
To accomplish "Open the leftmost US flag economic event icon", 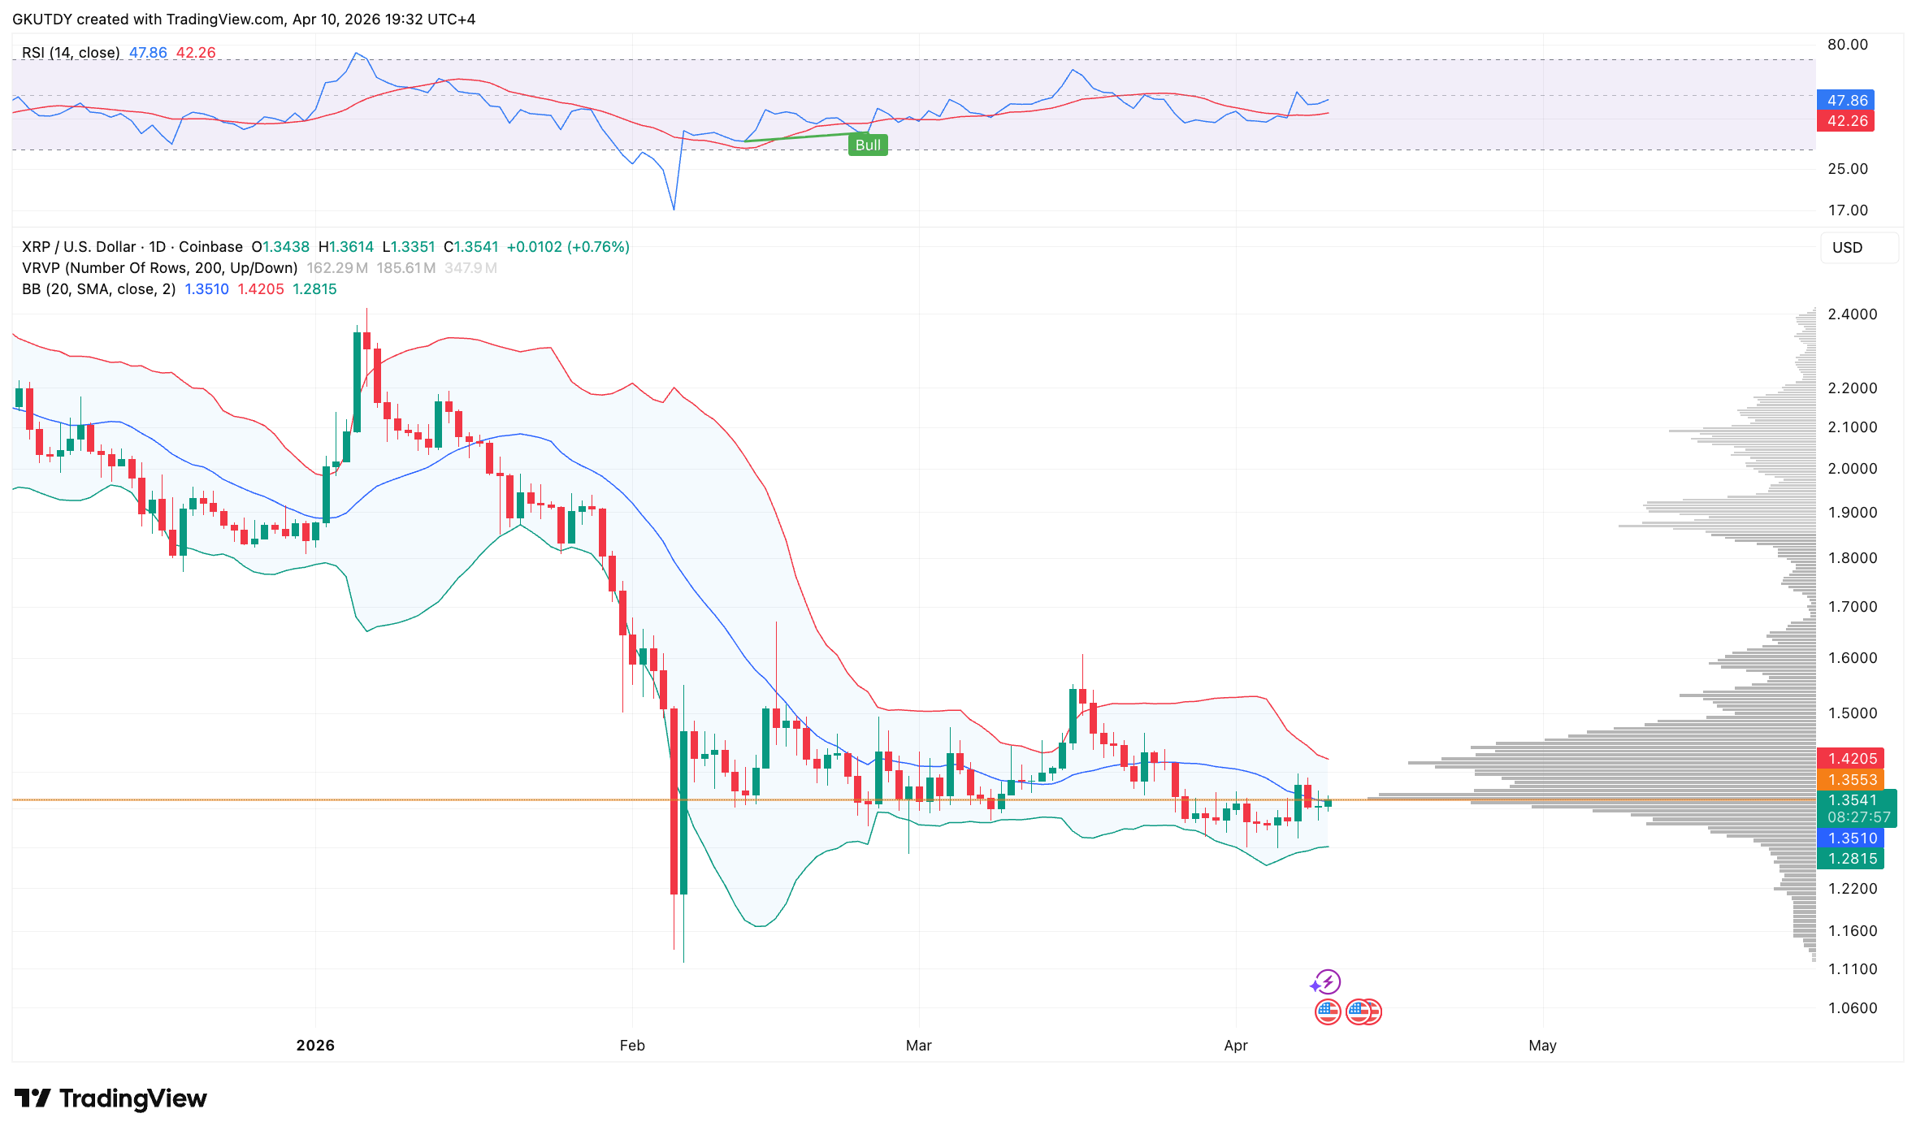I will tap(1329, 1012).
